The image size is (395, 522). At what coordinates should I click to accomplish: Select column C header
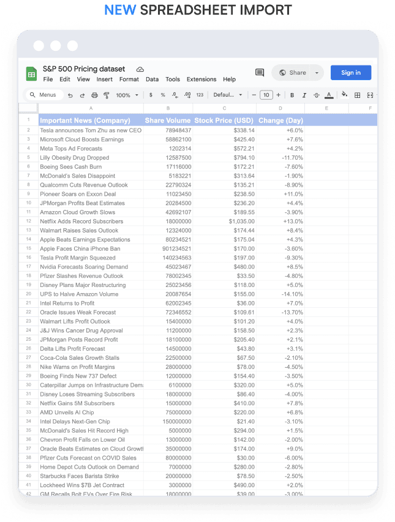[225, 108]
